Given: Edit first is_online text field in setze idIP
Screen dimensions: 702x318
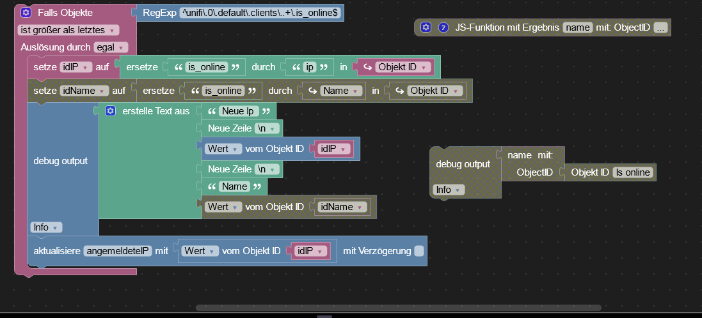Looking at the screenshot, I should (207, 67).
